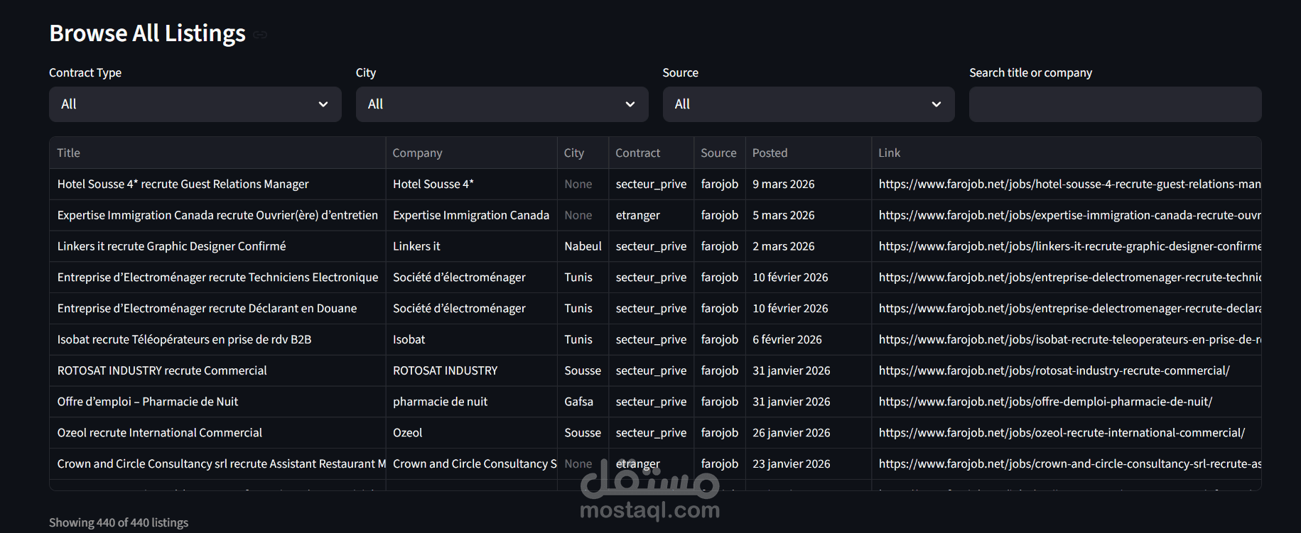Screen dimensions: 1301x533
Task: Click farojob source cell in pharmacie de nuit row
Action: tap(719, 402)
